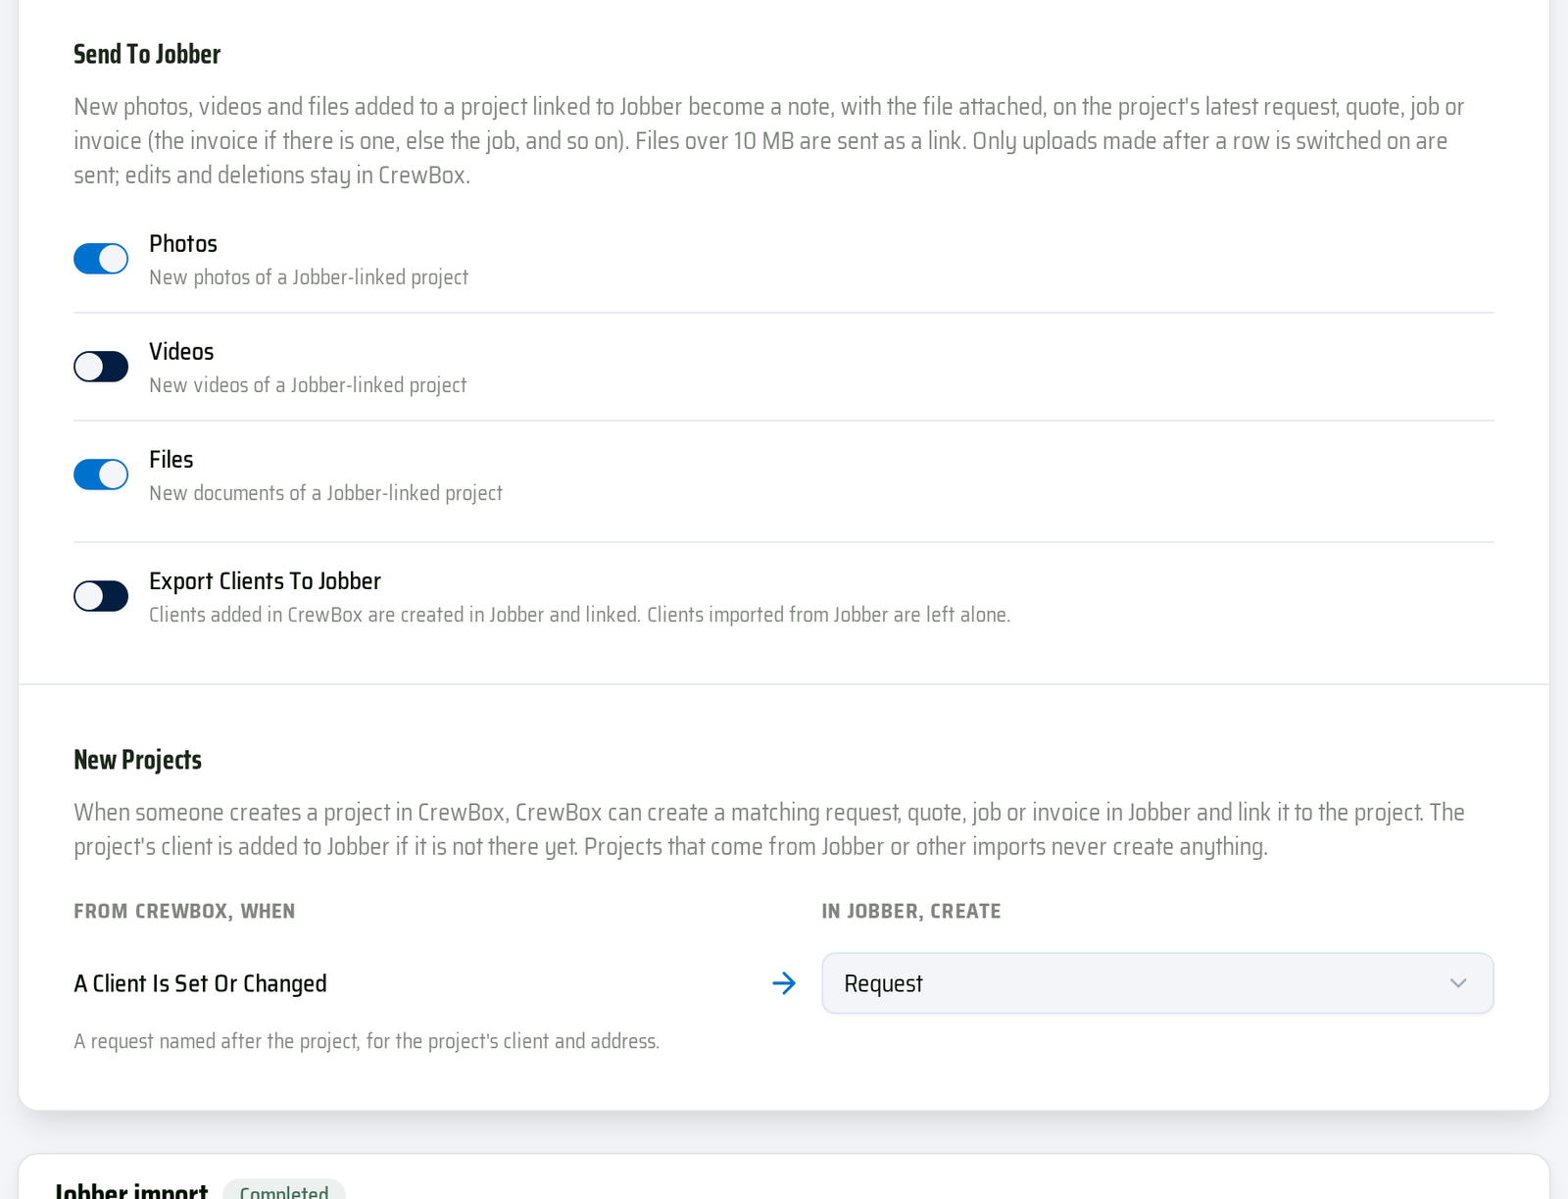Select the Photos row label
This screenshot has height=1199, width=1568.
183,243
